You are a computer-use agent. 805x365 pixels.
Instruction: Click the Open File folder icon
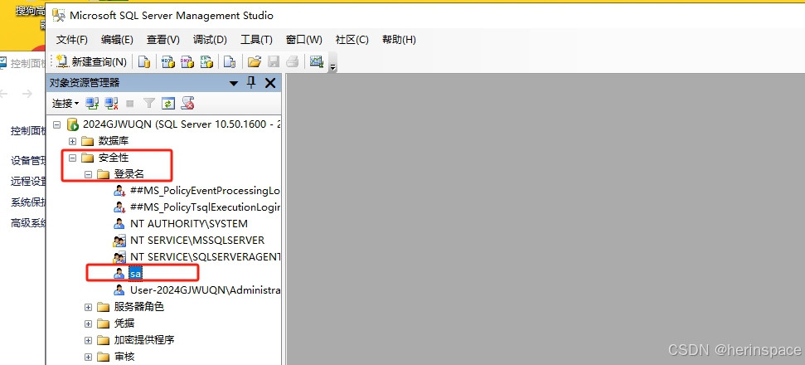(255, 62)
